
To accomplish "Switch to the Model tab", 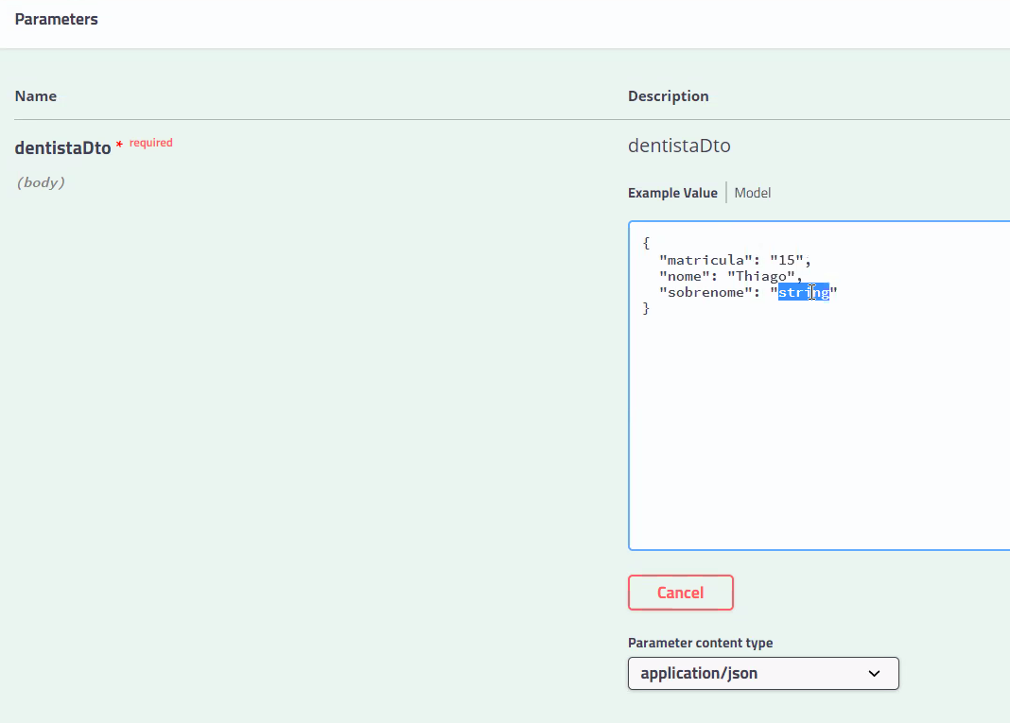I will [x=752, y=192].
